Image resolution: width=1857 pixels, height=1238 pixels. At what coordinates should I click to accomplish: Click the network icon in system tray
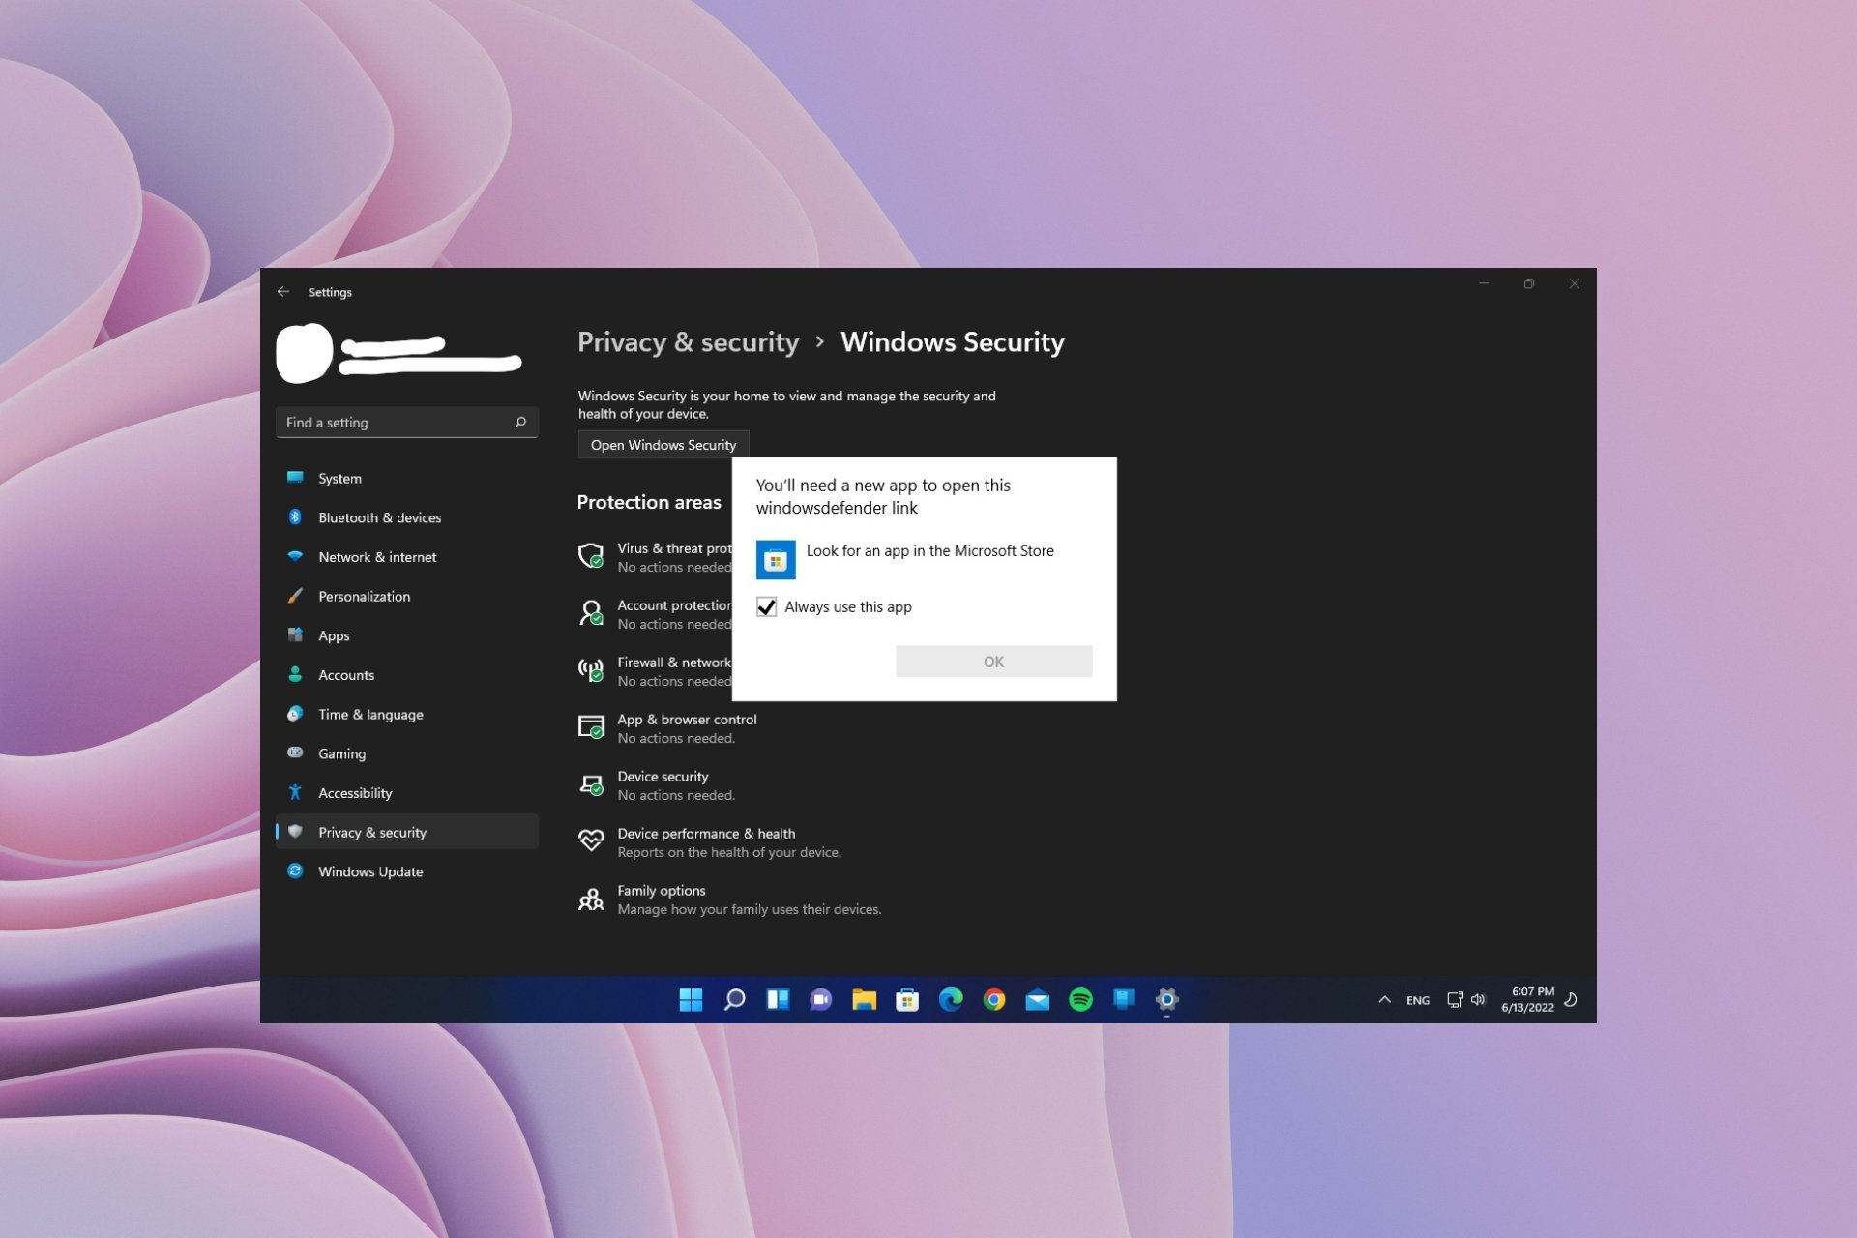click(1455, 1000)
